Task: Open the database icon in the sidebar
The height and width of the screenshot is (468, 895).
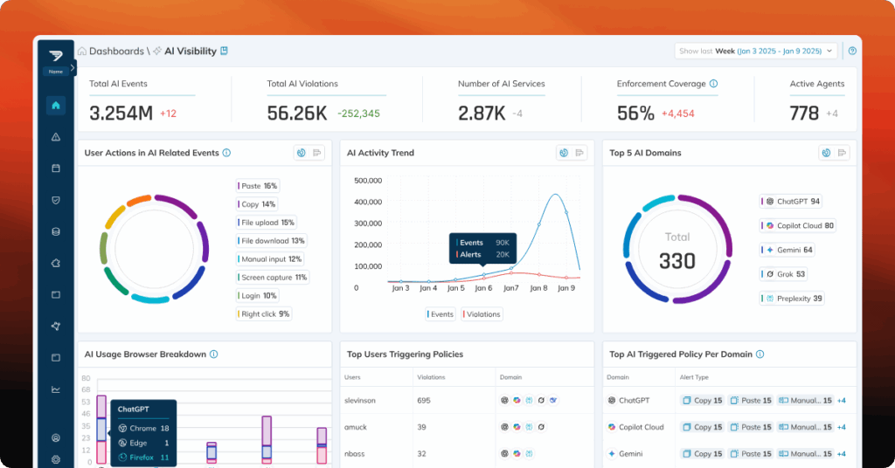Action: pyautogui.click(x=56, y=231)
